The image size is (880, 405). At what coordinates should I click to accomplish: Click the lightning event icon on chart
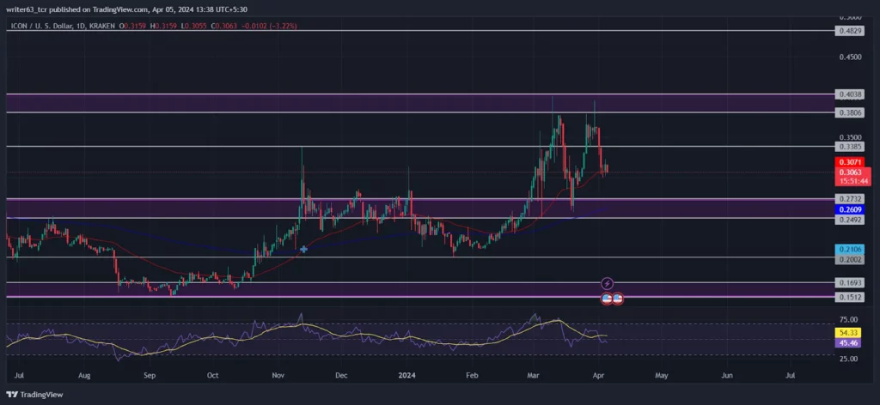pos(608,283)
